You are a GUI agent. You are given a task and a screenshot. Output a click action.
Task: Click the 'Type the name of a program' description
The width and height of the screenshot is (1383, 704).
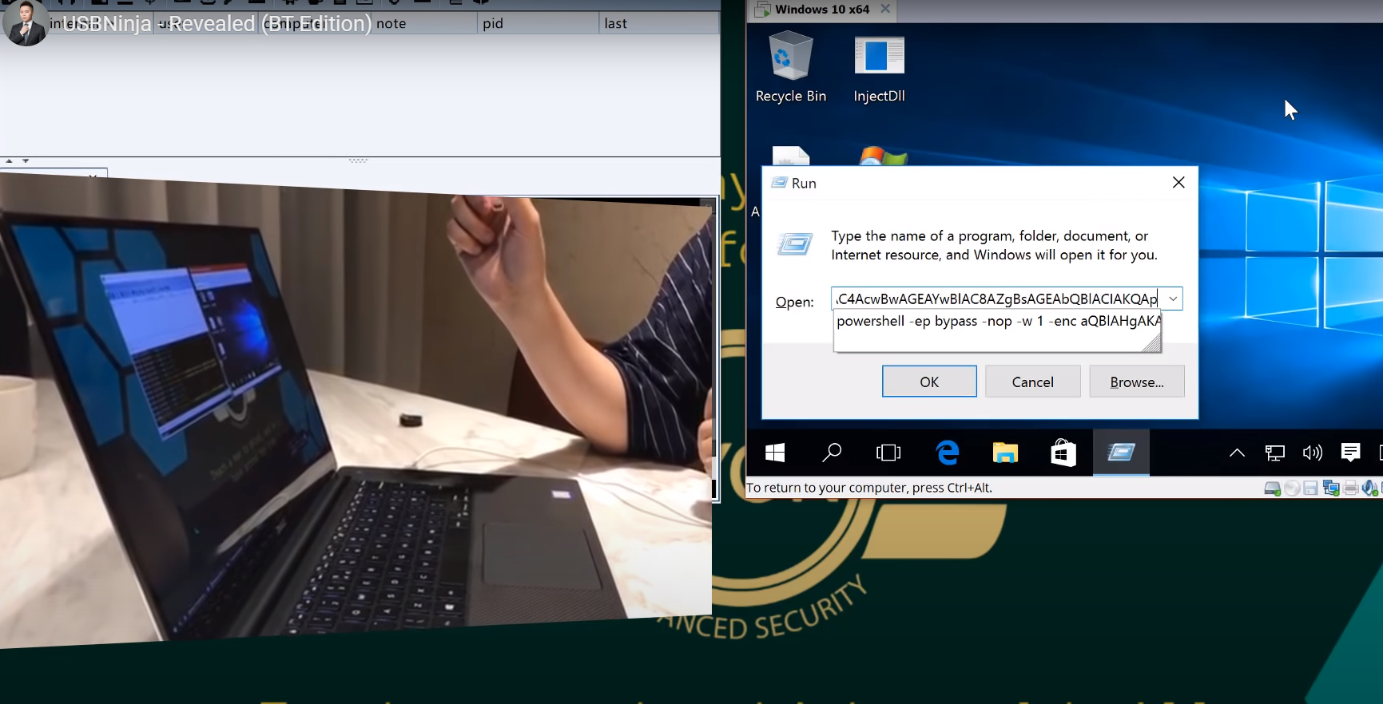point(994,245)
